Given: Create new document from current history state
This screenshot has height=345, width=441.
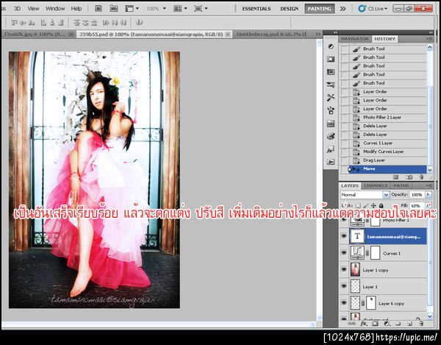Looking at the screenshot, I should 395,177.
